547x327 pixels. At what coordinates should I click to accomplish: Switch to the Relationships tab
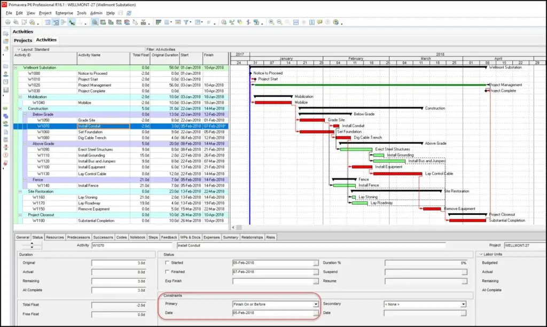tap(252, 237)
